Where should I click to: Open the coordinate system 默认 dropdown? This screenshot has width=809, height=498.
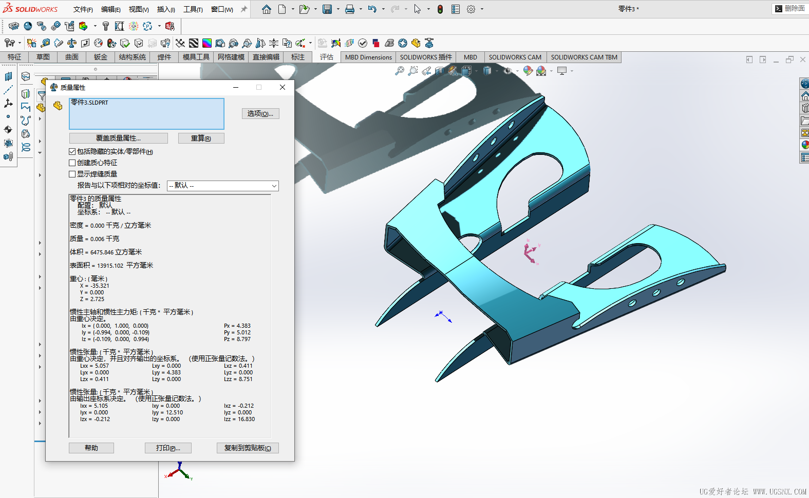[x=223, y=186]
